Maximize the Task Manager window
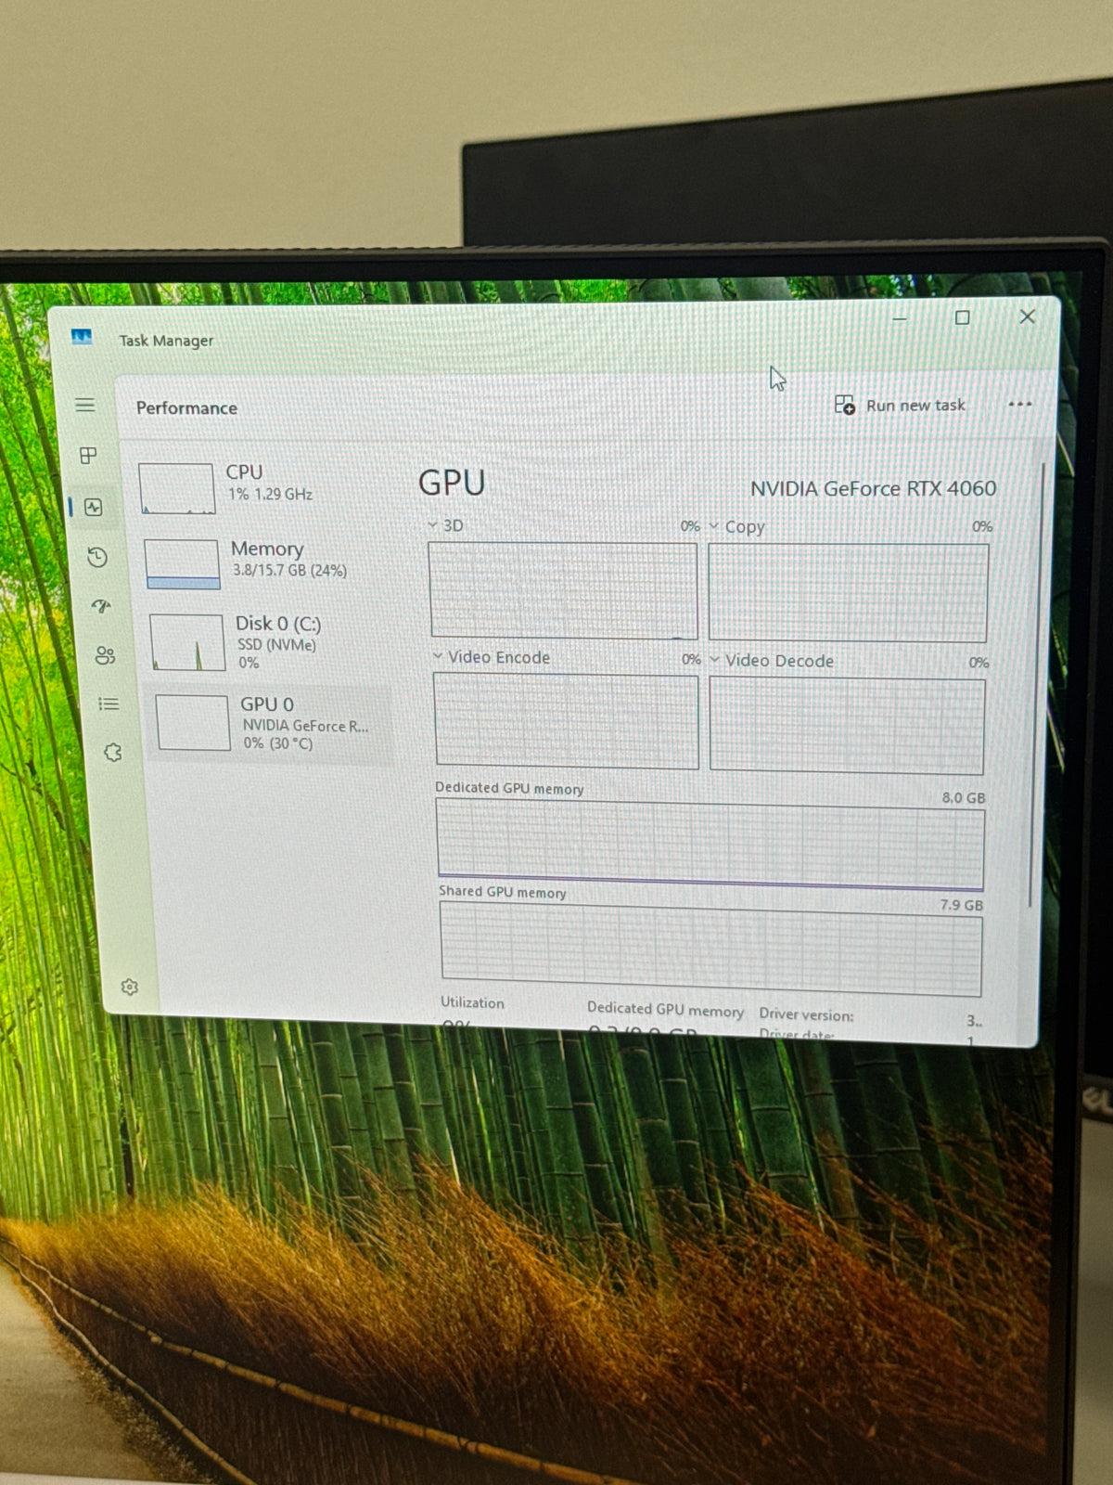 (963, 317)
